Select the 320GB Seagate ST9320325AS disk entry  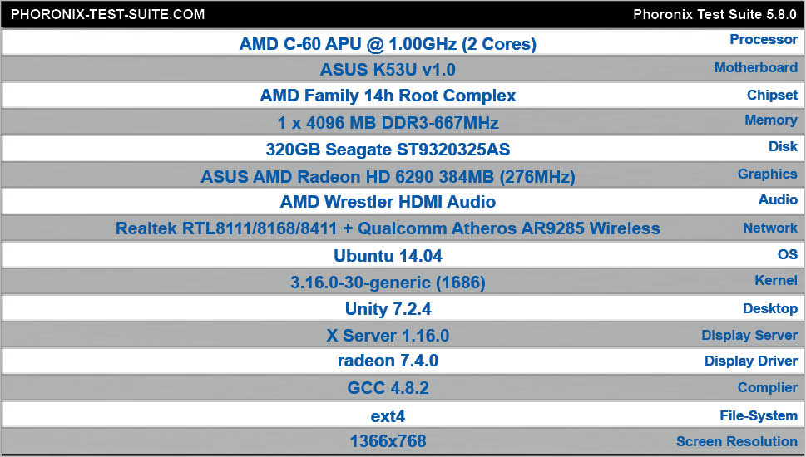[x=388, y=150]
